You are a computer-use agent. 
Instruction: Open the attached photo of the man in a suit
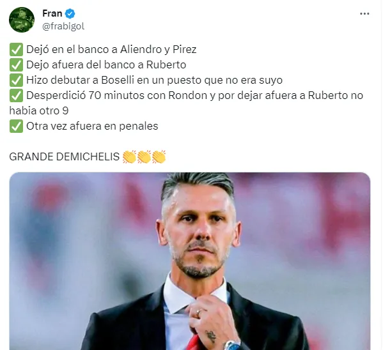(x=190, y=261)
